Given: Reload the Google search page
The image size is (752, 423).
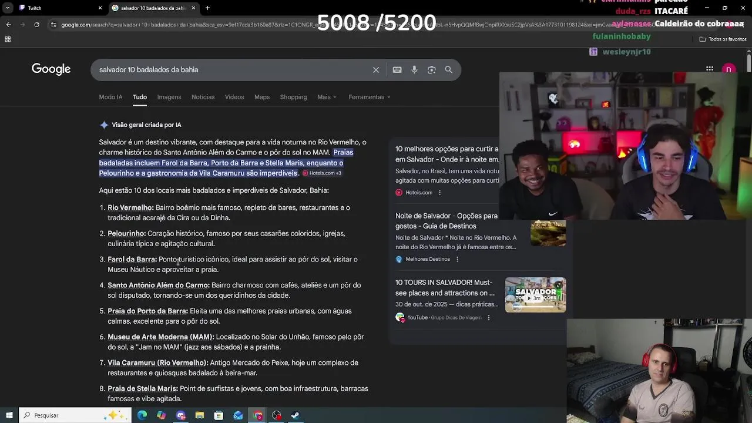Looking at the screenshot, I should (36, 25).
